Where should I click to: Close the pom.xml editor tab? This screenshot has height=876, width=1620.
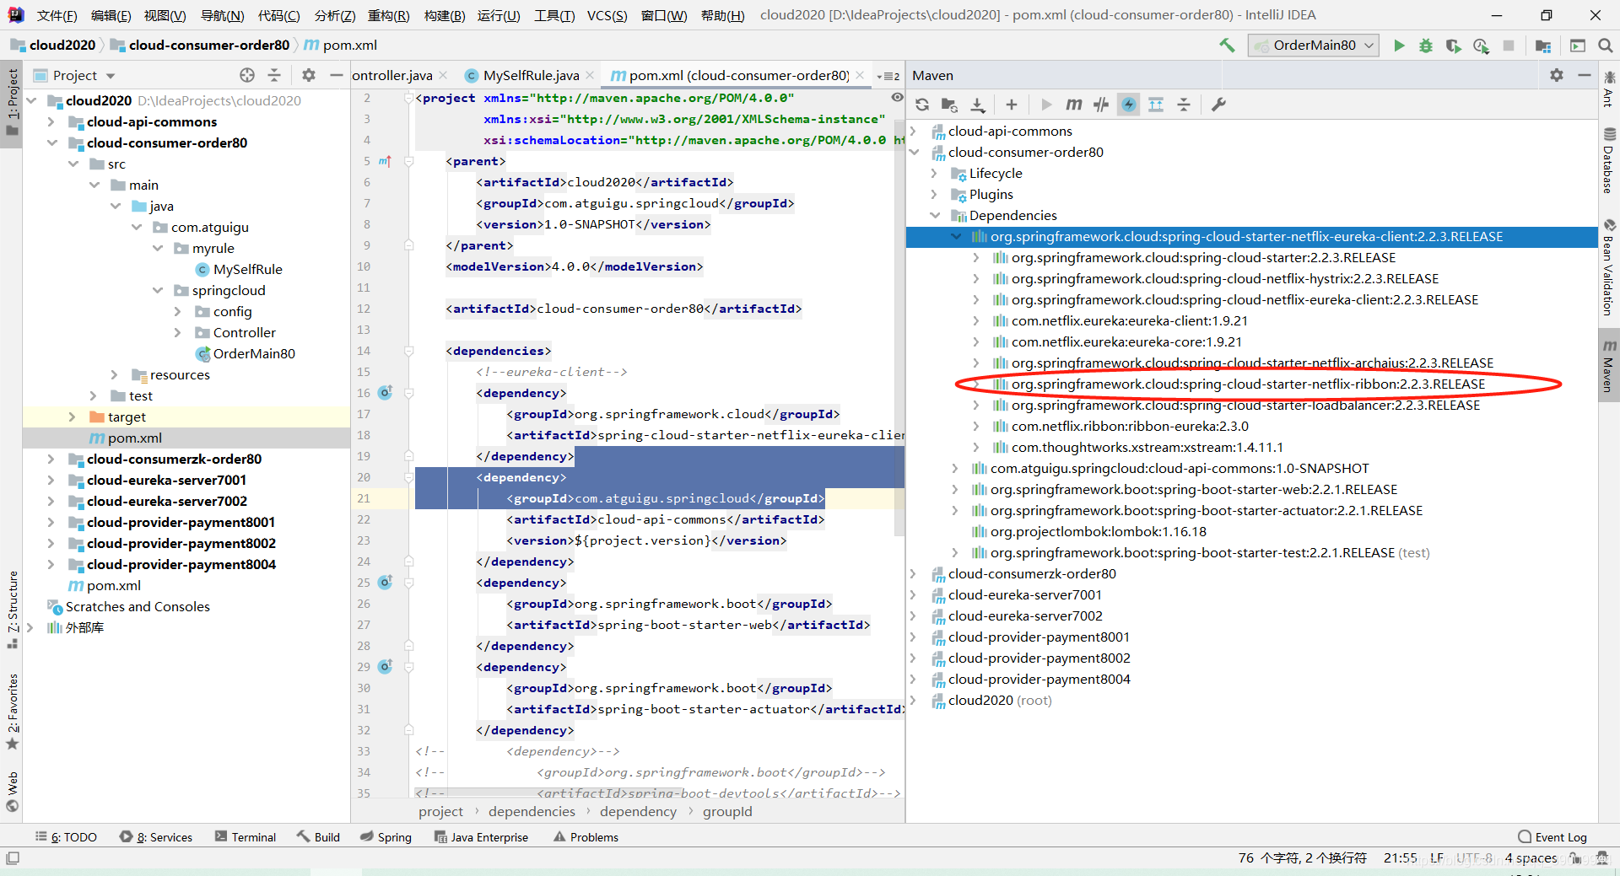[860, 75]
